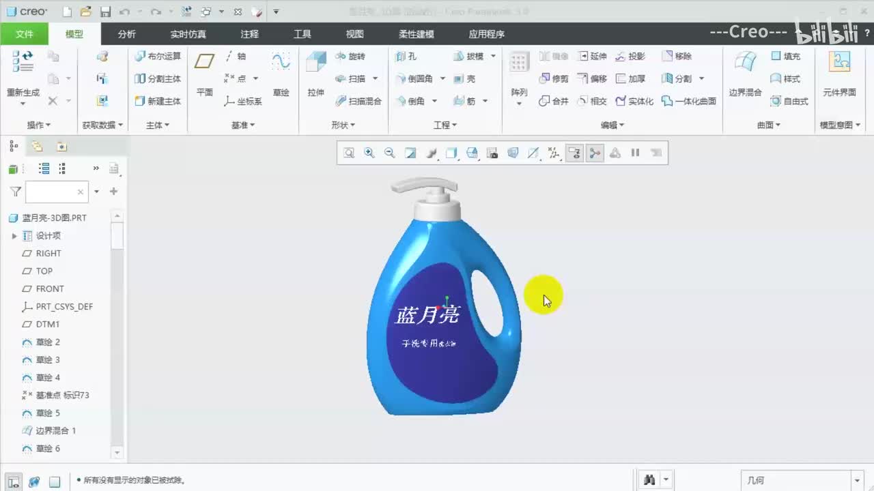Select 边界混合 1 in the model tree

(48, 431)
